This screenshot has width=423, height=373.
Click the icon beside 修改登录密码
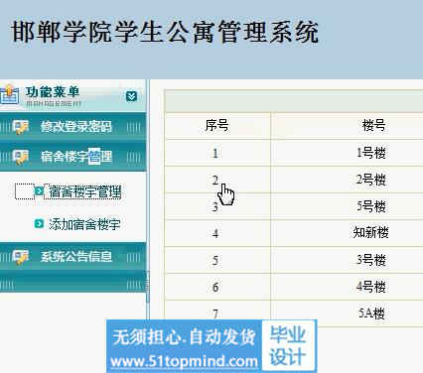click(21, 127)
